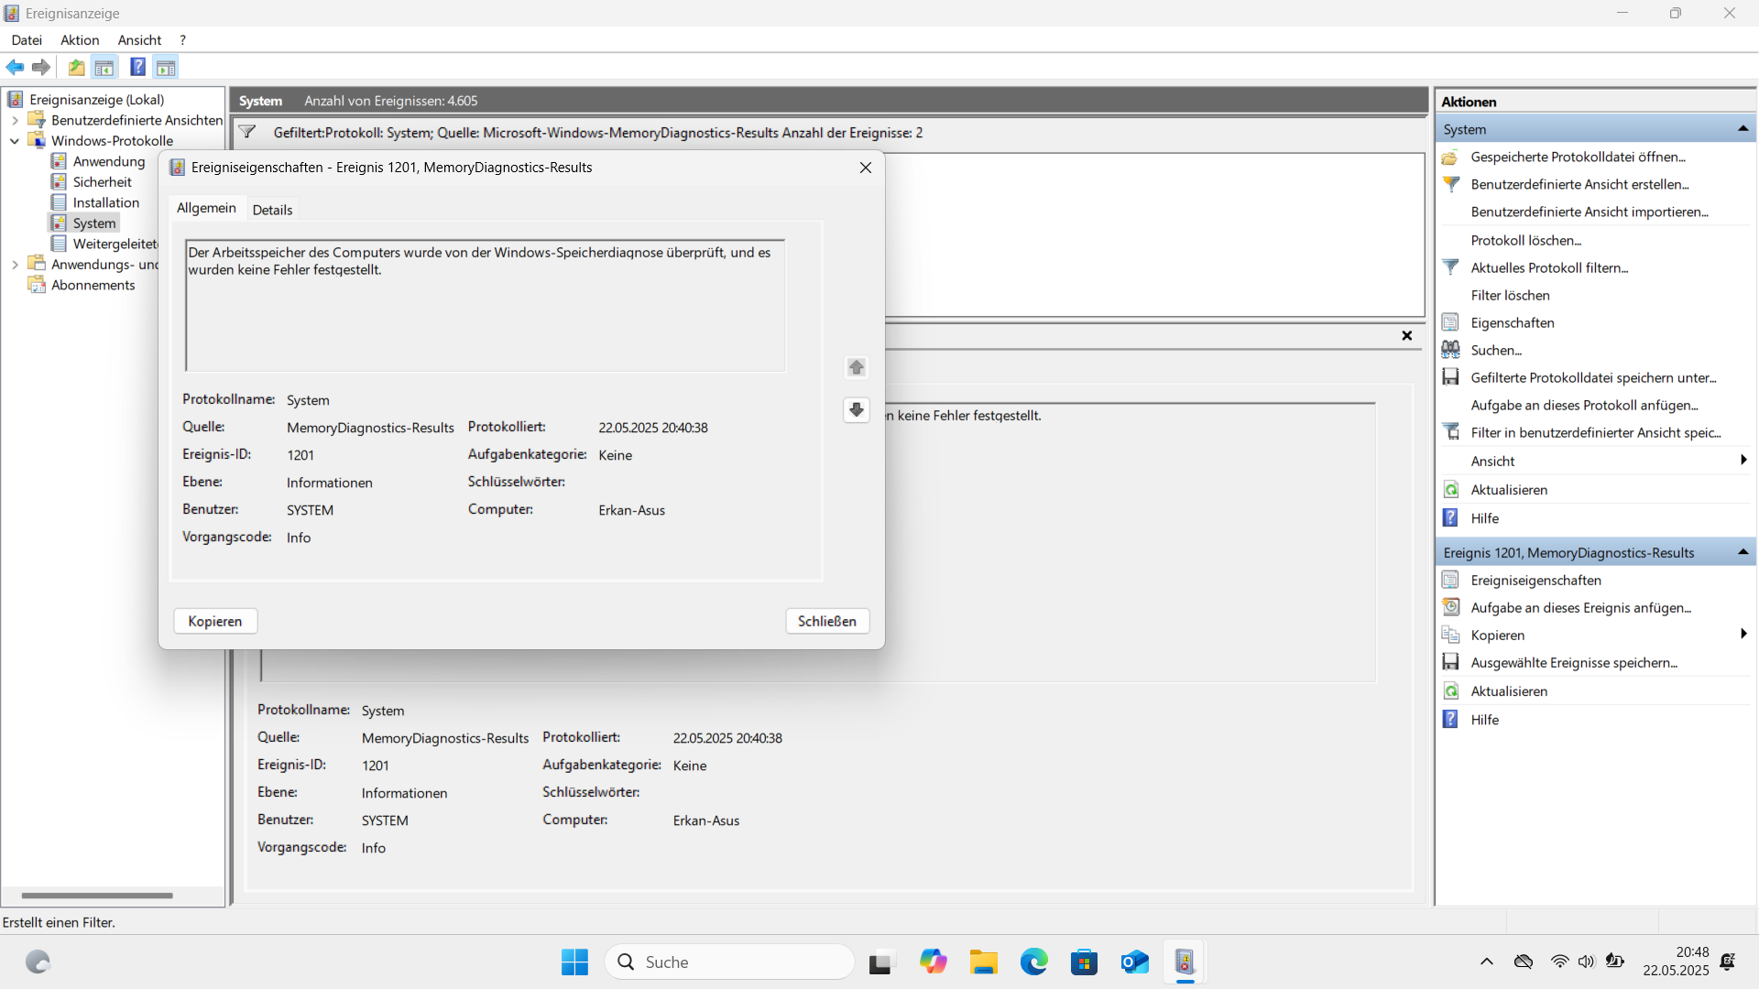Click the down arrow to view the next event
The width and height of the screenshot is (1759, 989).
pyautogui.click(x=856, y=410)
